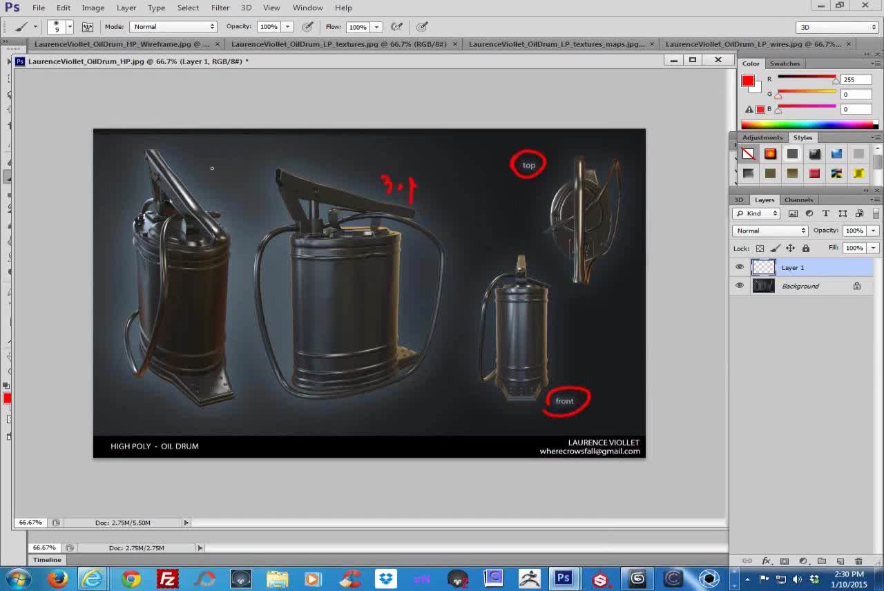Click the Layer 1 thumbnail
884x591 pixels.
click(x=763, y=267)
